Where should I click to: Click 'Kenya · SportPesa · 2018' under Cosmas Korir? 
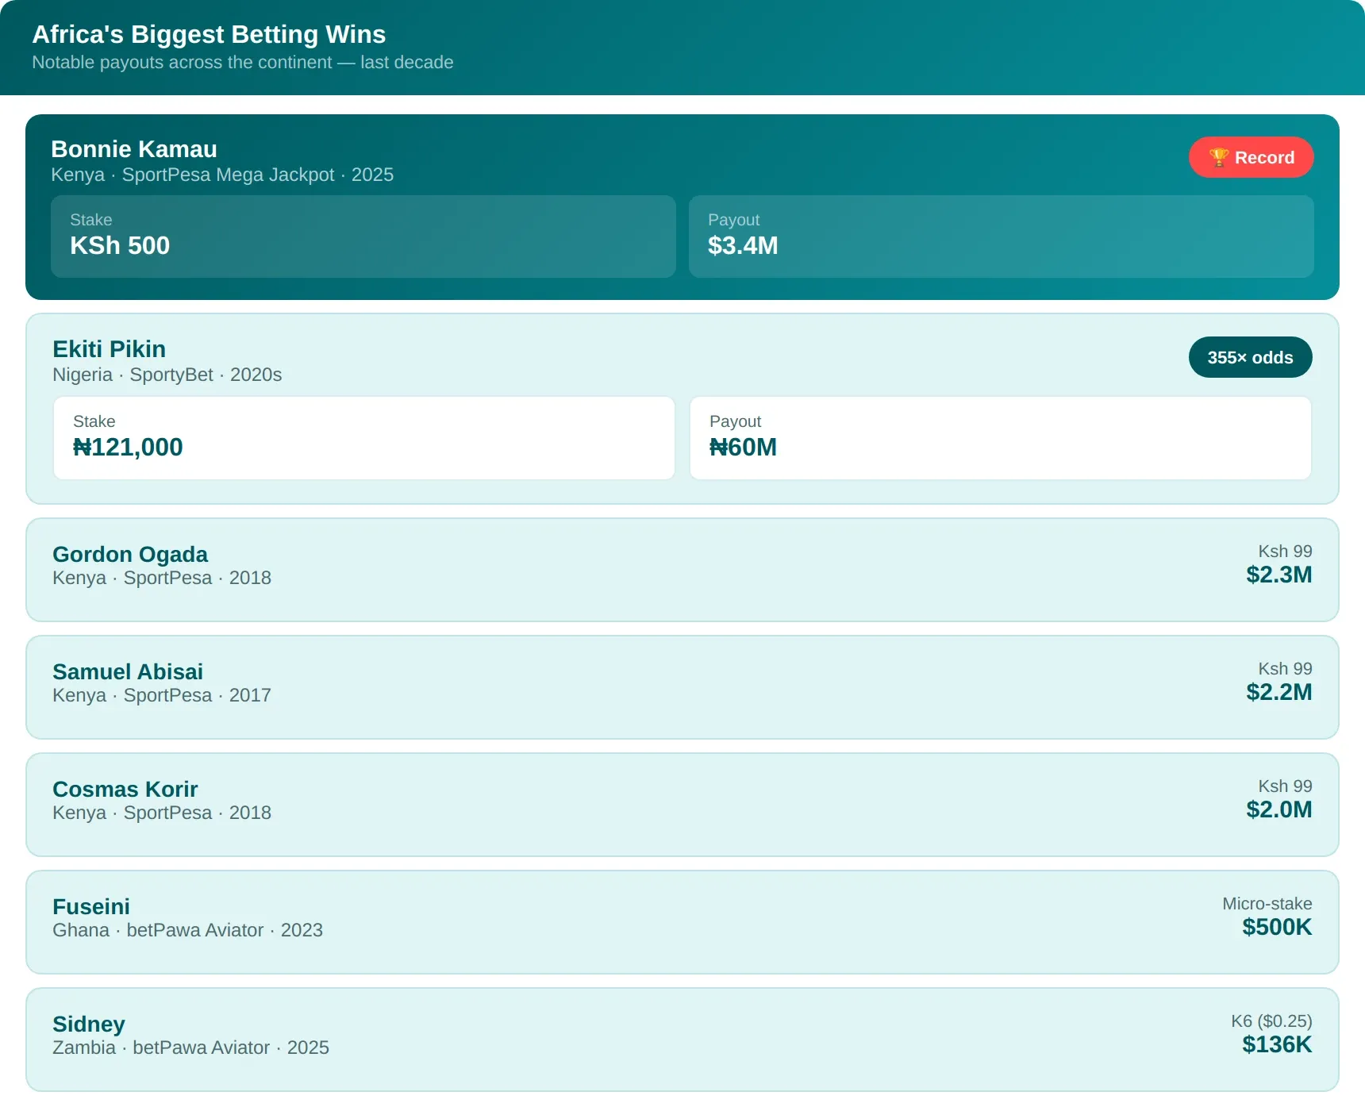162,813
